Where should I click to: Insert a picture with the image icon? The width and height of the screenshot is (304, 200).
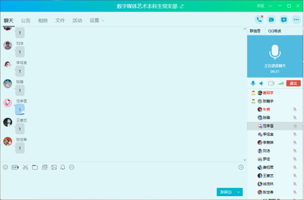[54, 167]
